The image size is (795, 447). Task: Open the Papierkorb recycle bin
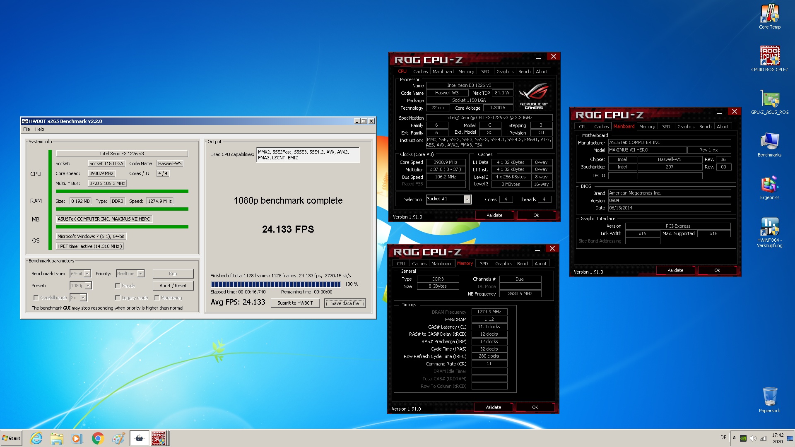click(x=769, y=400)
